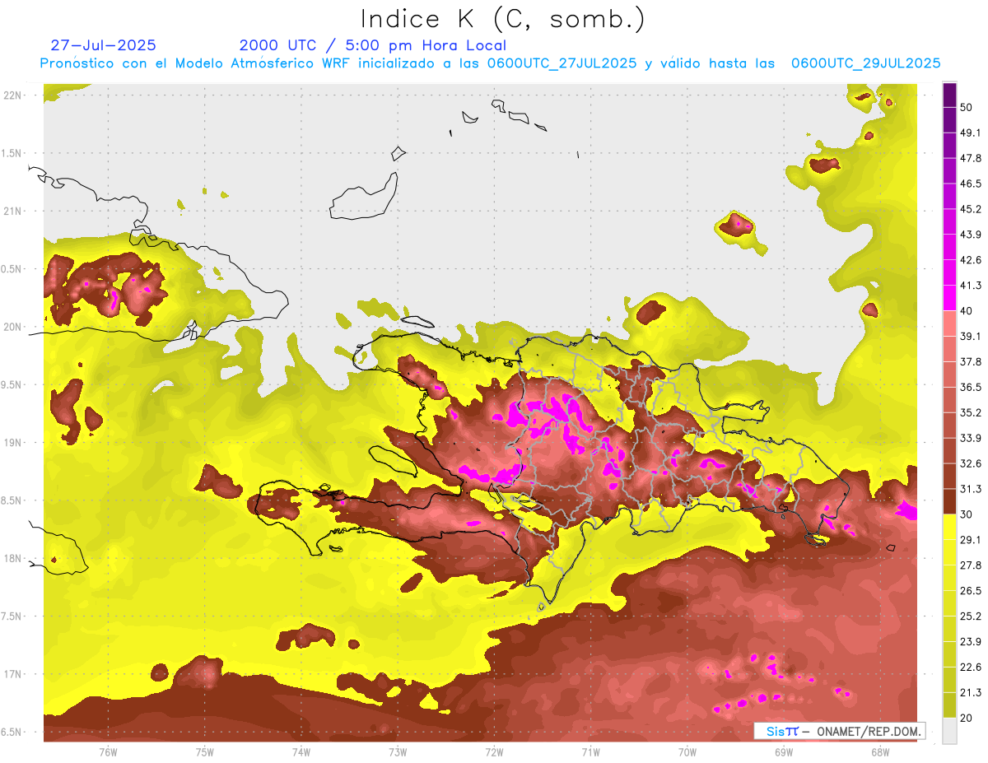Click the '25.2' legend value
Viewport: 988px width, 763px height.
point(971,616)
